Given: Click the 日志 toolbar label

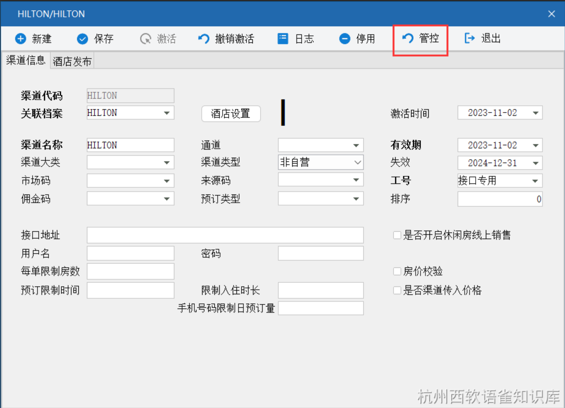Looking at the screenshot, I should pyautogui.click(x=305, y=39).
